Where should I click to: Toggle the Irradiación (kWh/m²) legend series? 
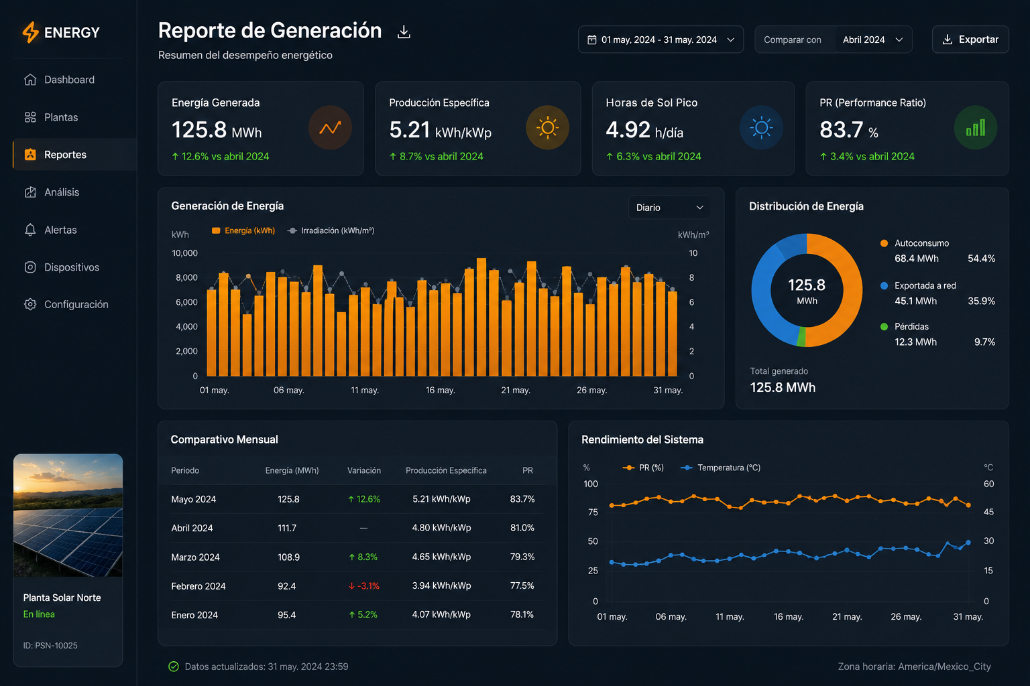click(x=331, y=230)
